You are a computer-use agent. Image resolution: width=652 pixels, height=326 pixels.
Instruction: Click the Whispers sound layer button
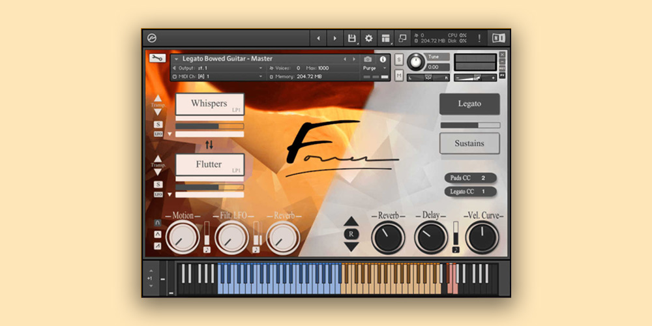(x=209, y=104)
